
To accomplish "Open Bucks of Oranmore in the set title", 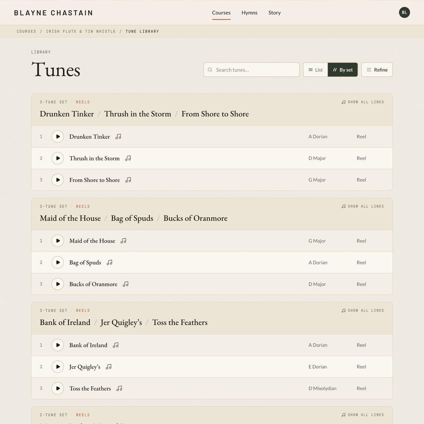I will [x=195, y=218].
